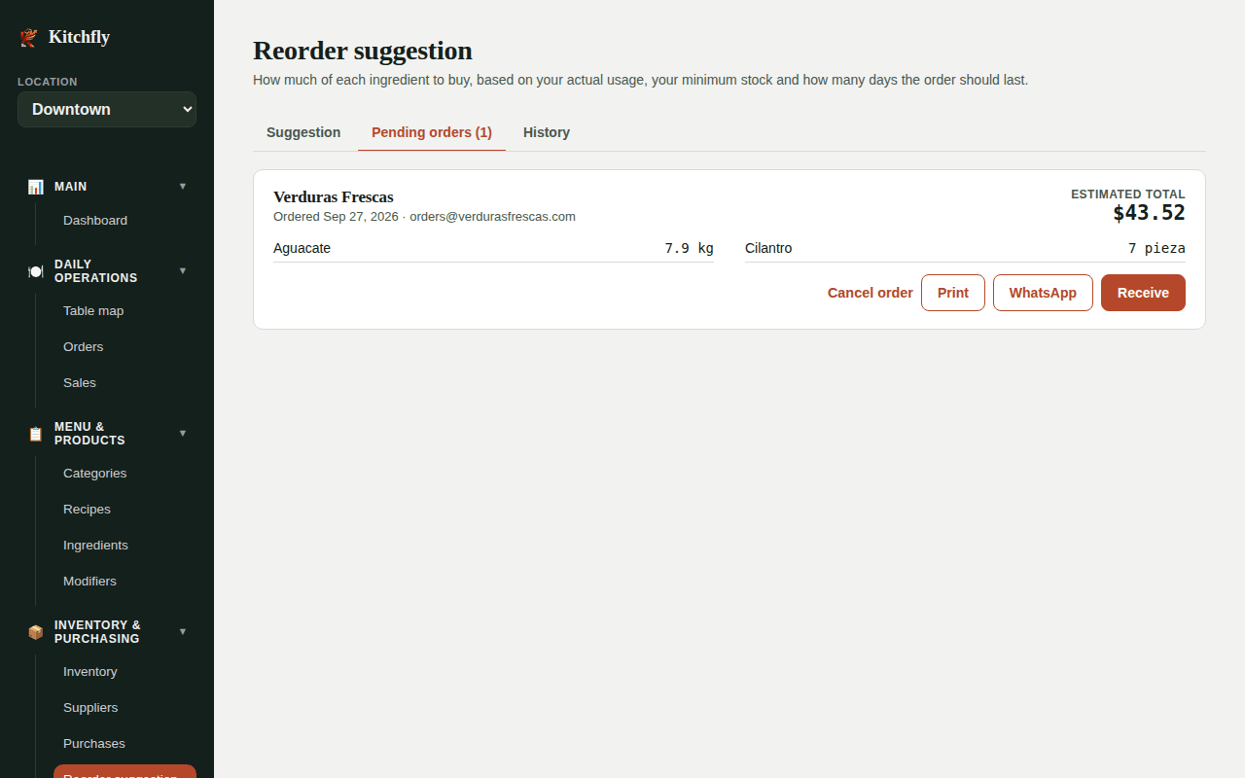
Task: Click the Menu & Products clipboard icon
Action: point(36,434)
